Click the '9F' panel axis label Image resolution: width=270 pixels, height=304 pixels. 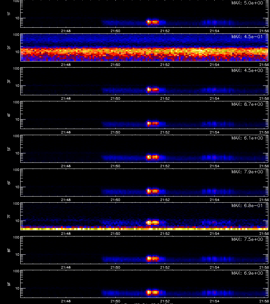coord(9,284)
